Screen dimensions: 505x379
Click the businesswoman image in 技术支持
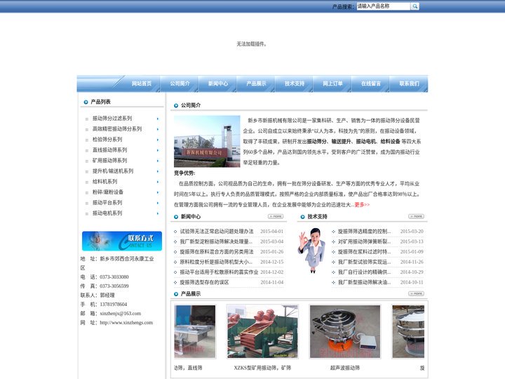coord(311,251)
